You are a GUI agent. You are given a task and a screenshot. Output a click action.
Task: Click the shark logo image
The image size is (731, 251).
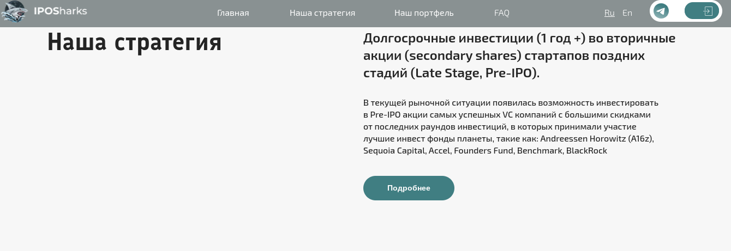[x=14, y=12]
